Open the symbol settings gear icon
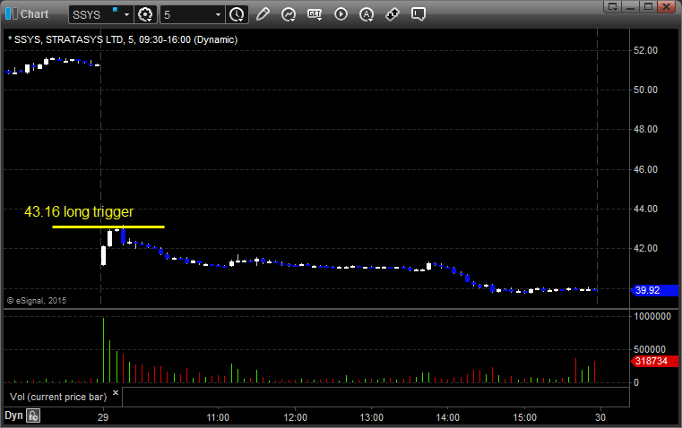 (x=146, y=14)
